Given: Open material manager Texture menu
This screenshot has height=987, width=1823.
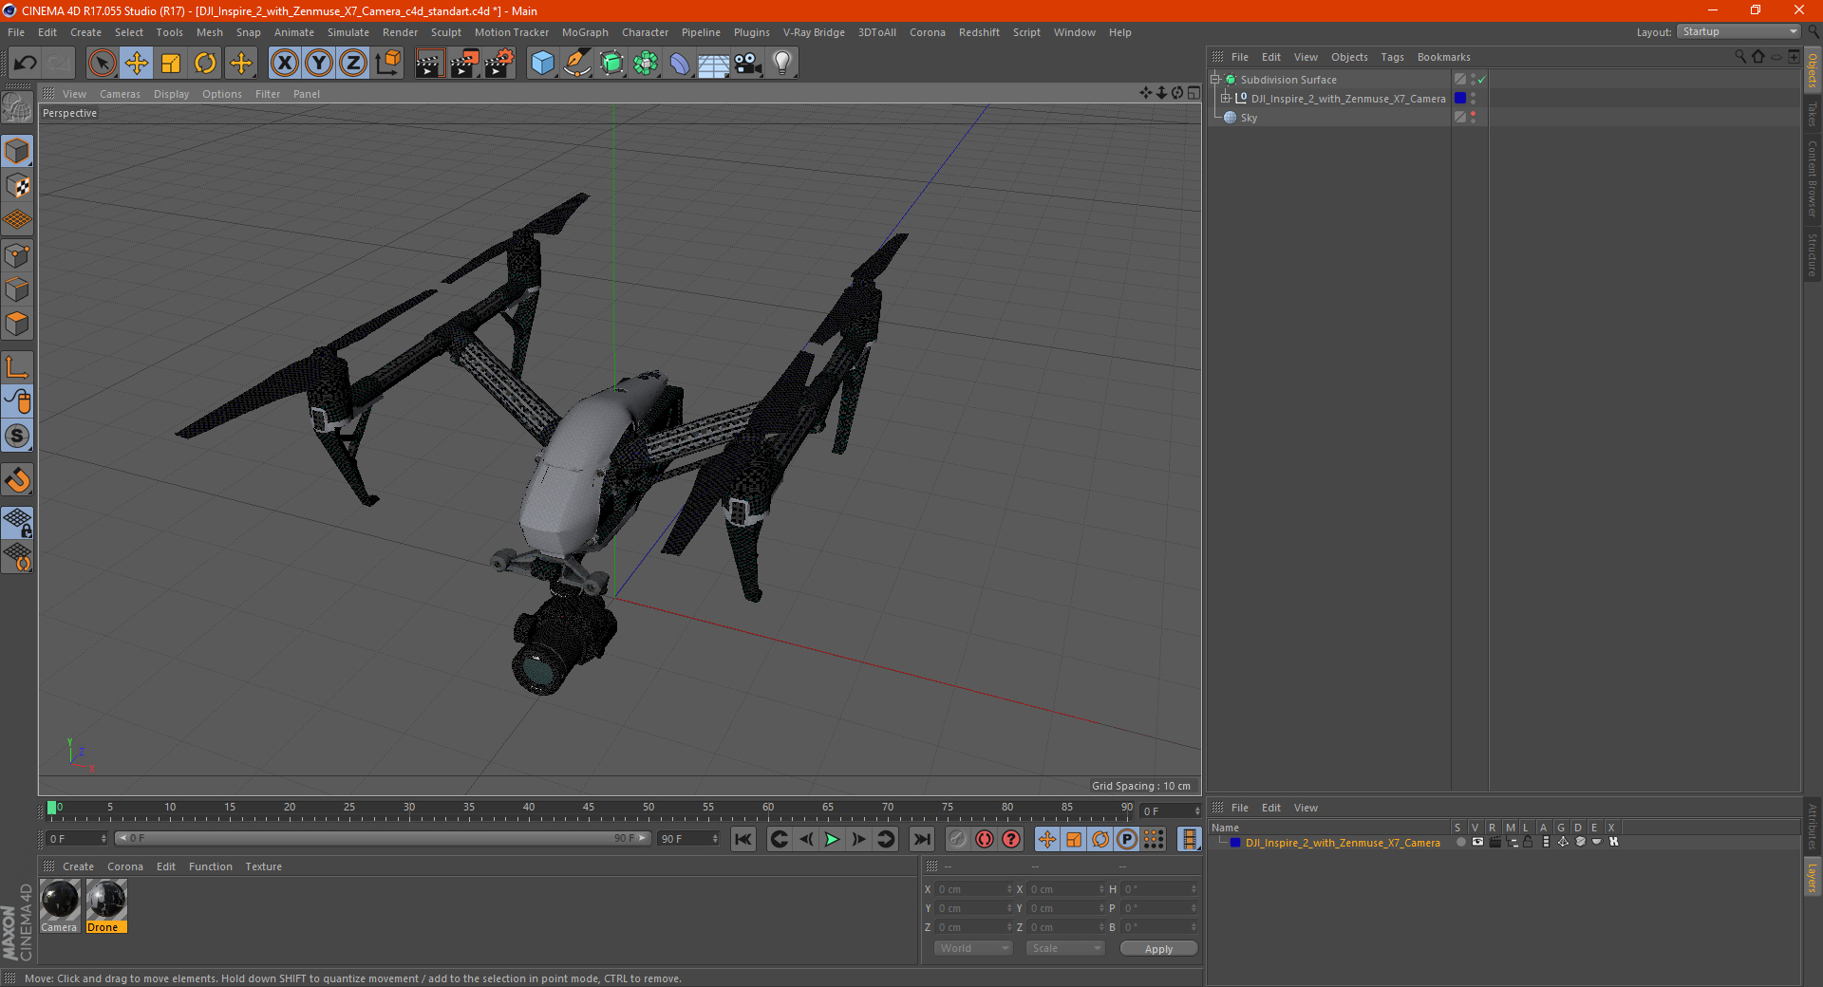Looking at the screenshot, I should point(263,866).
